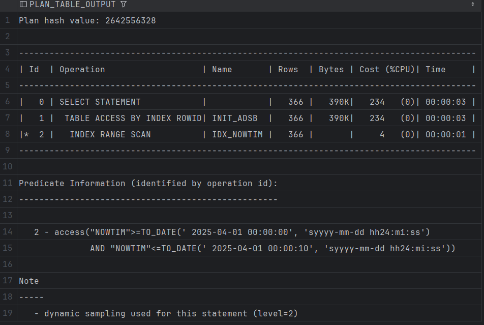Select row number 4 in the gutter
Screen dimensions: 484x325
pos(8,69)
